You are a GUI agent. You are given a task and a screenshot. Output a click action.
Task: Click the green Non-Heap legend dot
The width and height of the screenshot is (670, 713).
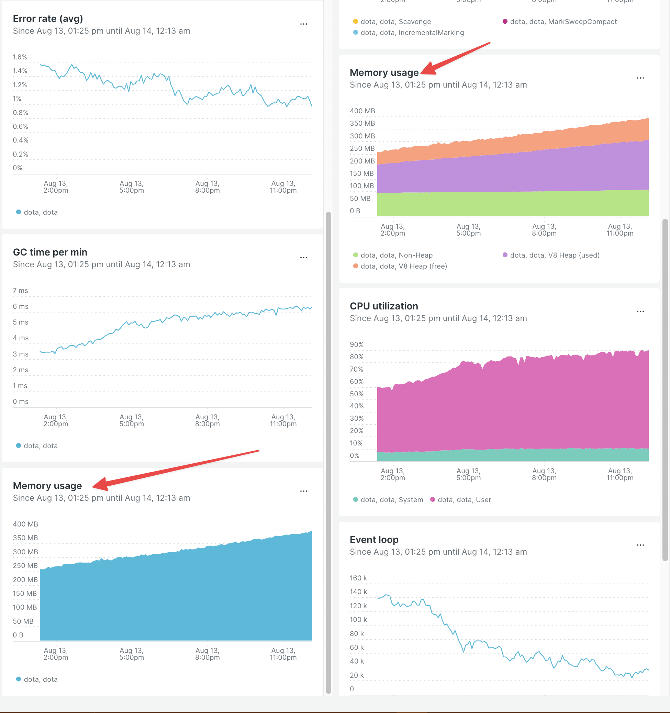click(355, 255)
